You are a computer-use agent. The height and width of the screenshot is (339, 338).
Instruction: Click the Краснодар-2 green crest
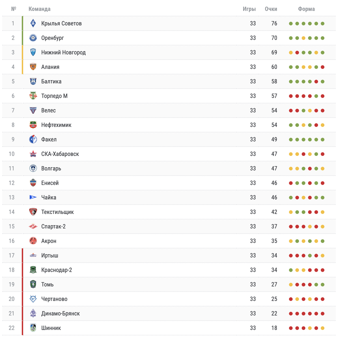pyautogui.click(x=33, y=270)
